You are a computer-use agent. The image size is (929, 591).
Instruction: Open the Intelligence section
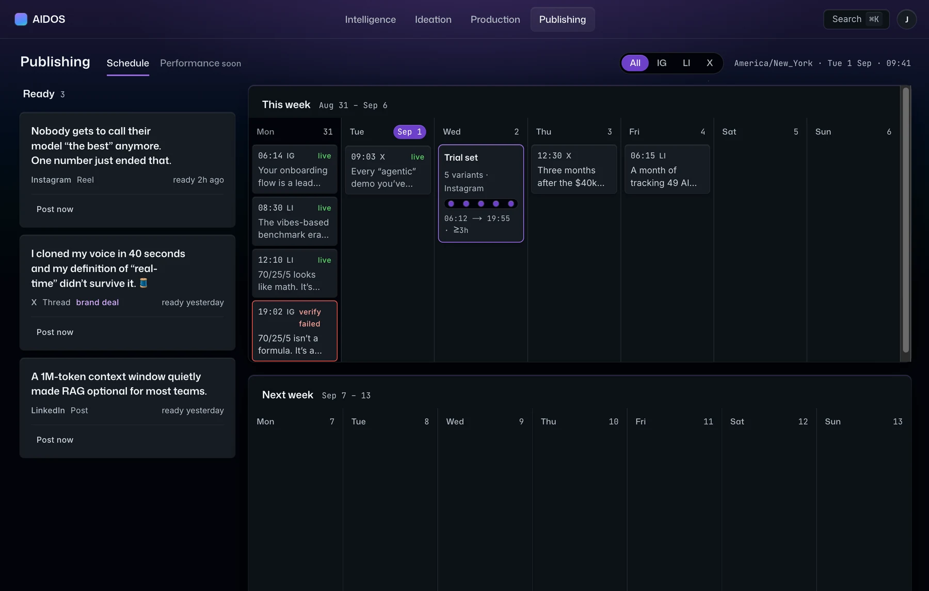pos(370,19)
